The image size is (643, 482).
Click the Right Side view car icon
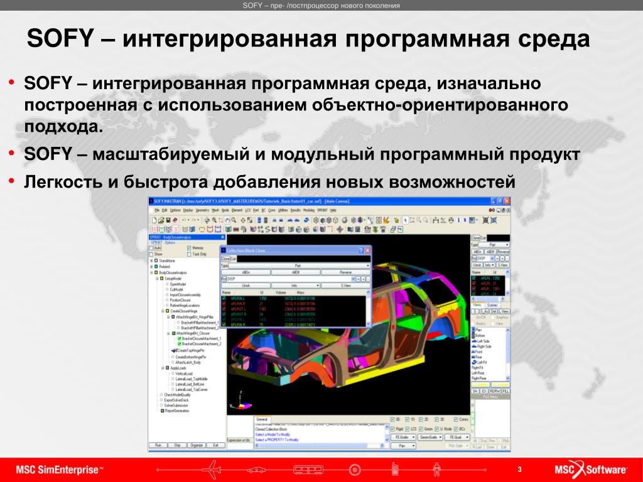474,346
